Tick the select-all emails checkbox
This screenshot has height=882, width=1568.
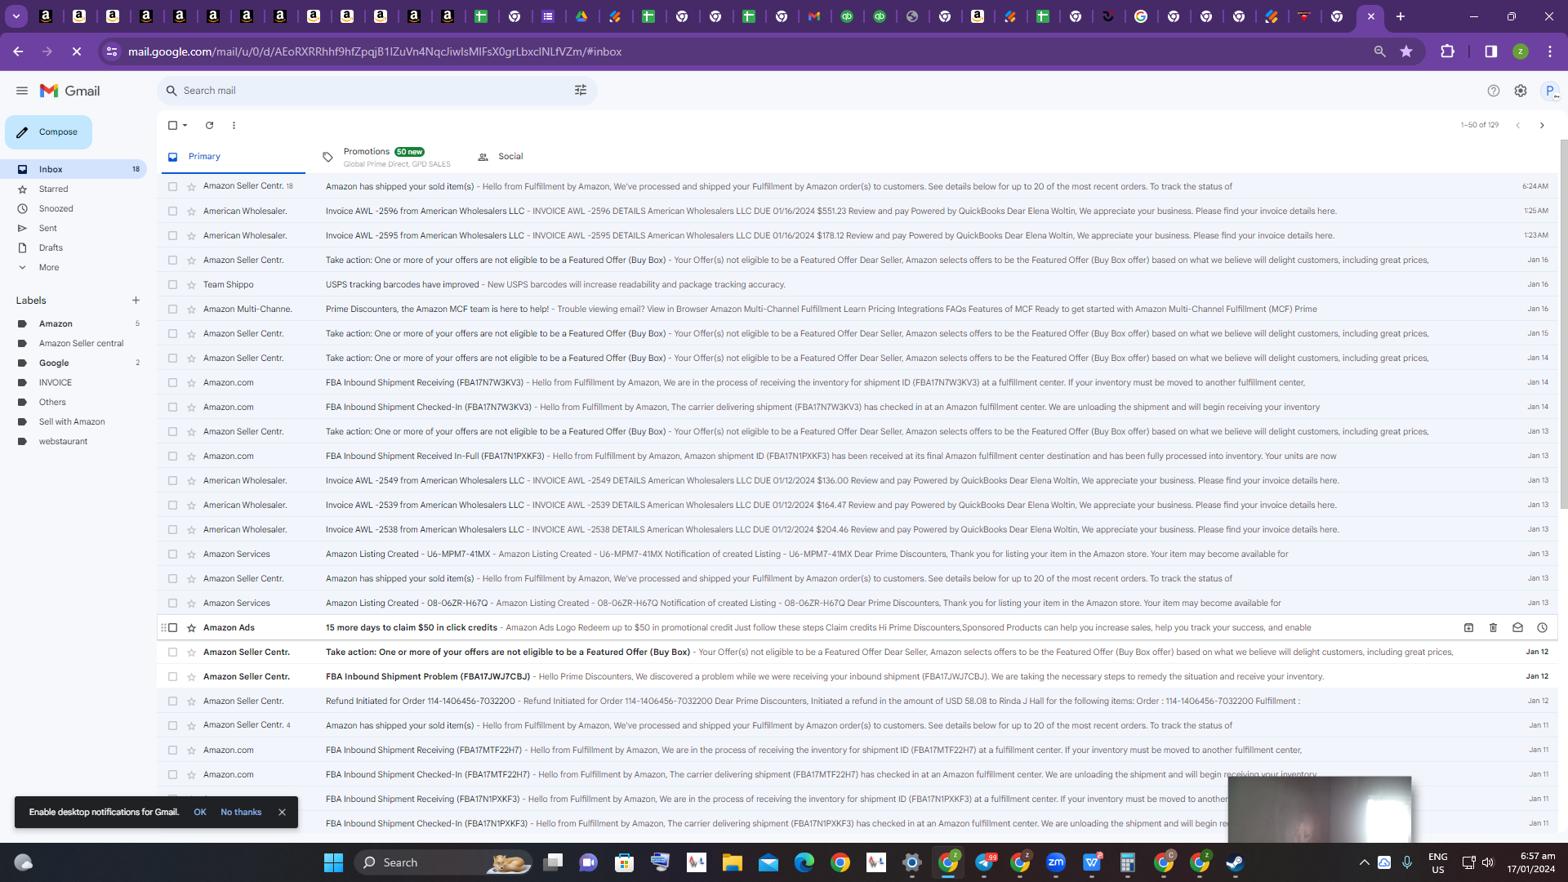point(172,125)
